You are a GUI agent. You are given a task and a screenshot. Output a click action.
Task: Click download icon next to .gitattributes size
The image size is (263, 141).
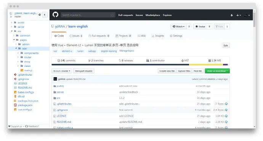pyautogui.click(x=226, y=104)
